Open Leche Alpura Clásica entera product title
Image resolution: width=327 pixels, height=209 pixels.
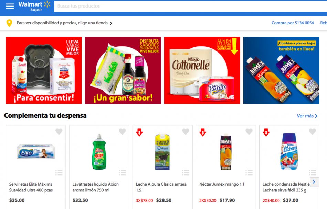[x=161, y=187]
